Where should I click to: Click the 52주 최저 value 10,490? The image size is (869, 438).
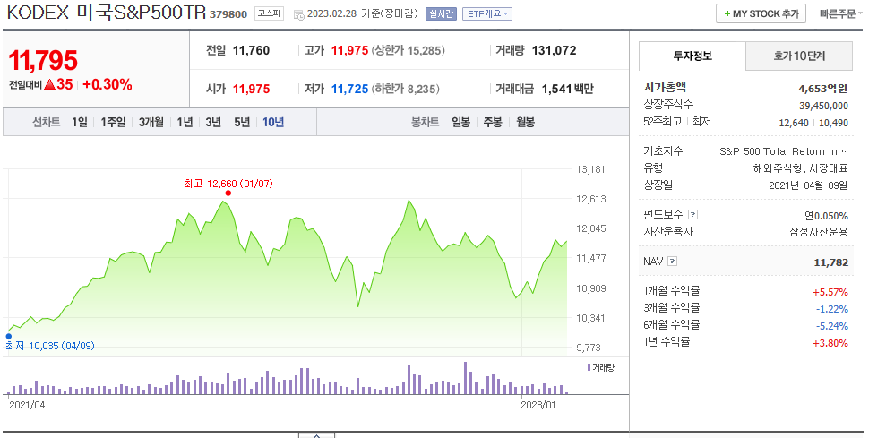833,123
